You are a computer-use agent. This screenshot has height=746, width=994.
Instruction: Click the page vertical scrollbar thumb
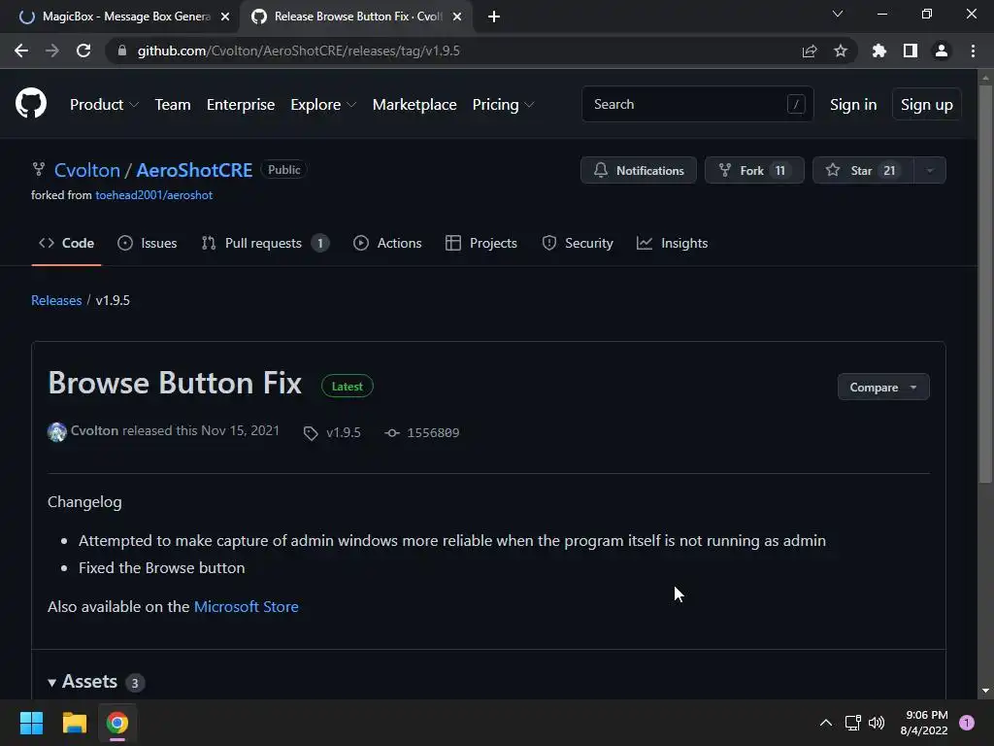coord(985,286)
